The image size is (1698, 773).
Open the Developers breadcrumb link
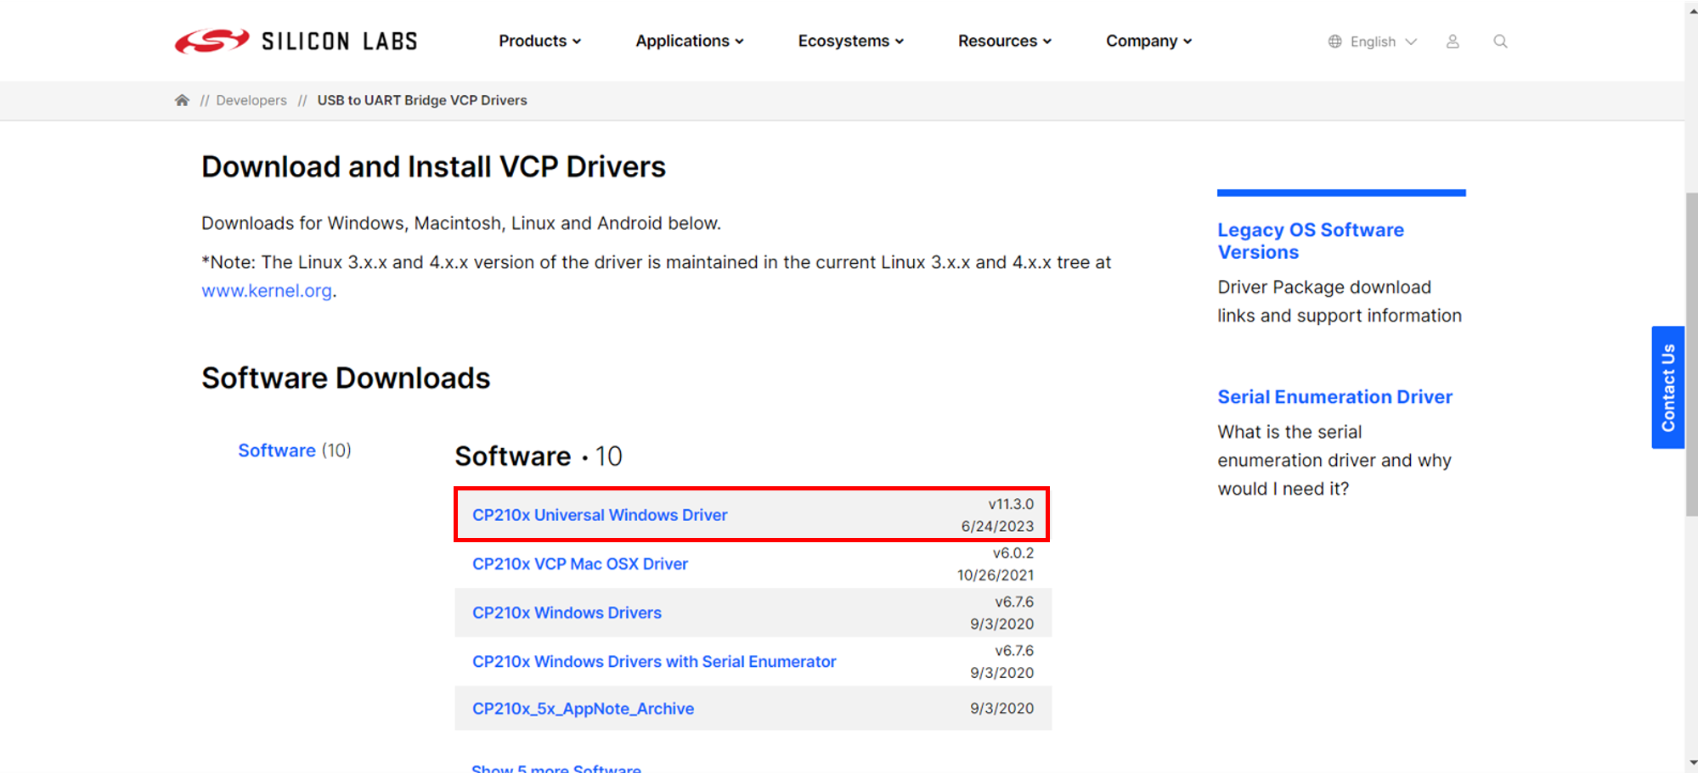pos(251,100)
